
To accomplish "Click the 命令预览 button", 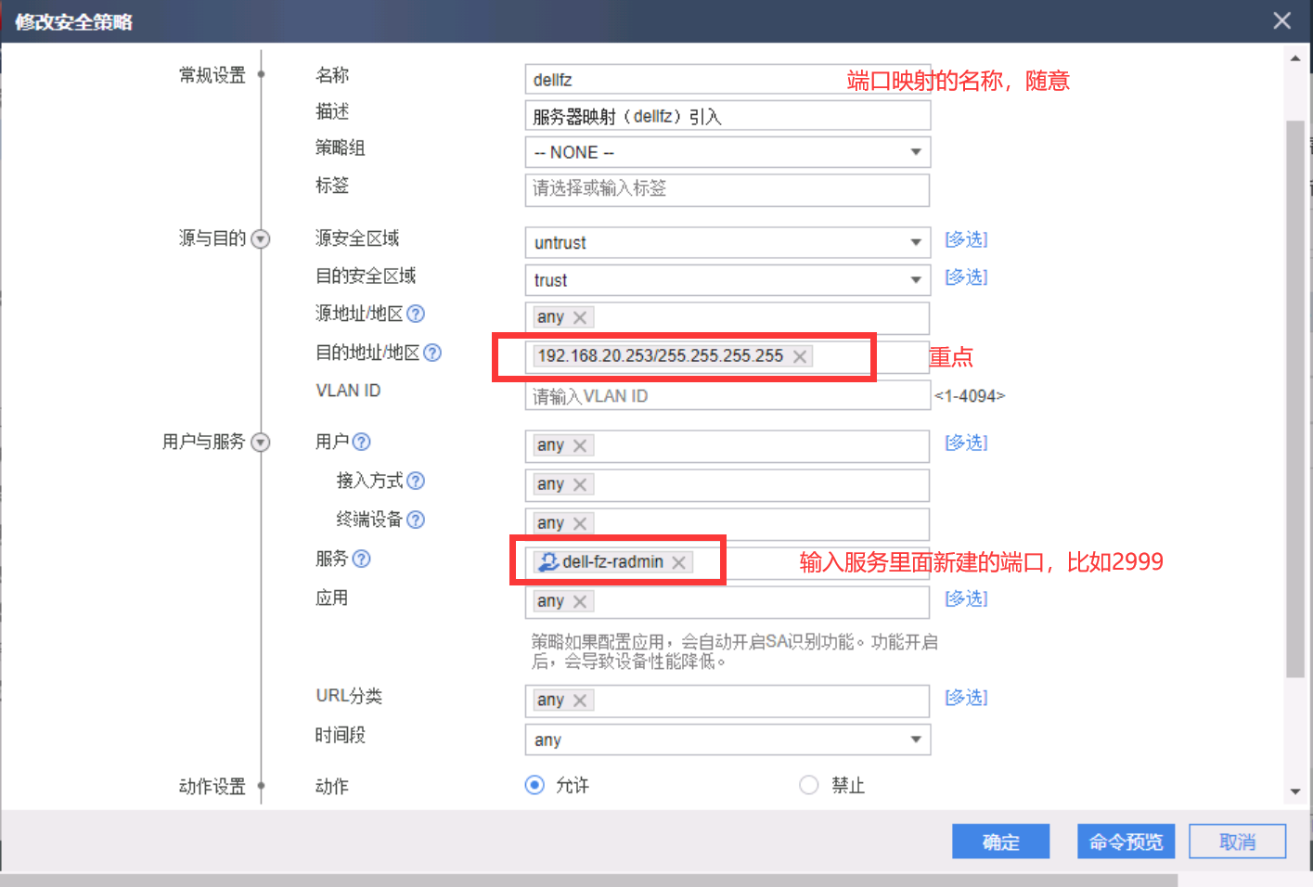I will [1126, 842].
